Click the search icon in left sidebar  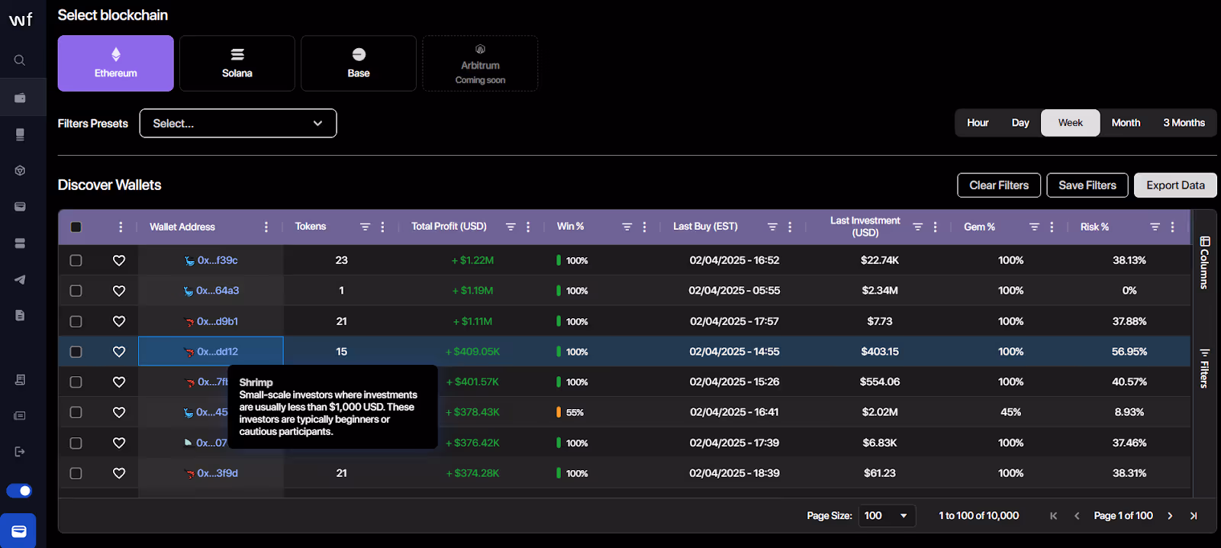(x=20, y=60)
